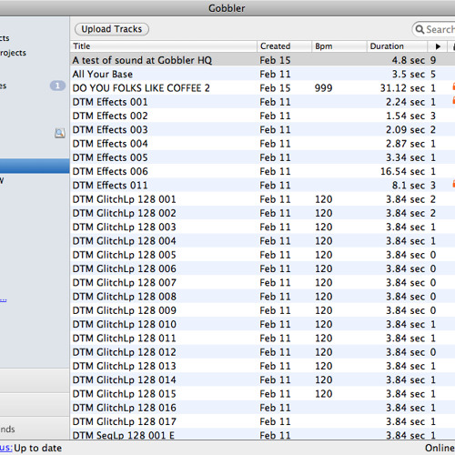The height and width of the screenshot is (455, 455).
Task: Click the Online status text
Action: [x=440, y=448]
